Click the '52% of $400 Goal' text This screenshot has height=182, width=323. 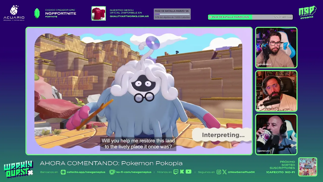pyautogui.click(x=283, y=17)
